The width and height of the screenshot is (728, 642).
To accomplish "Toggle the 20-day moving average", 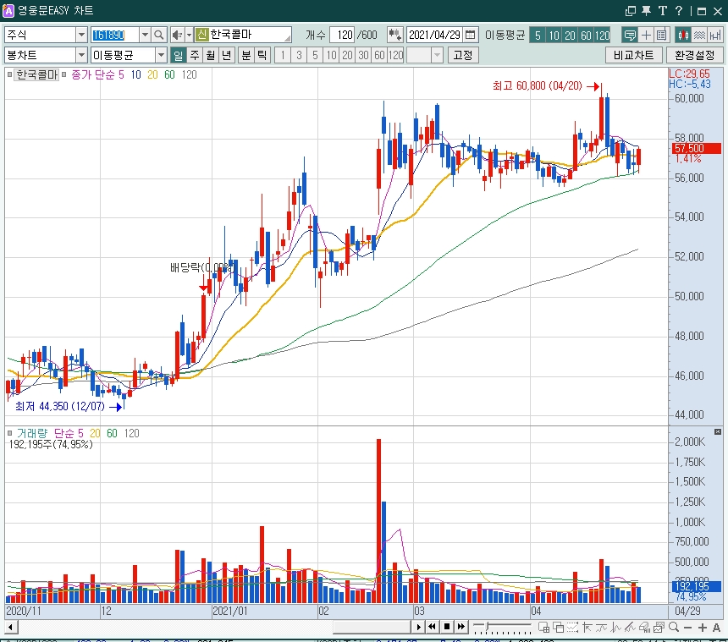I will point(571,36).
